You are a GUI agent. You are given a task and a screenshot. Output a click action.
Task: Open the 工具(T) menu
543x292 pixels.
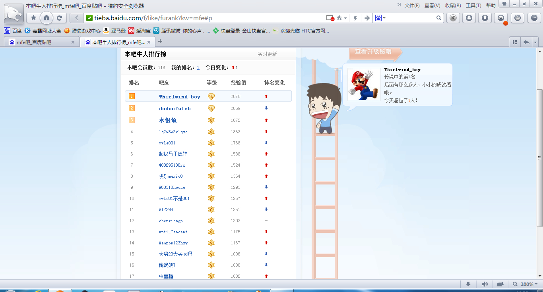(473, 6)
